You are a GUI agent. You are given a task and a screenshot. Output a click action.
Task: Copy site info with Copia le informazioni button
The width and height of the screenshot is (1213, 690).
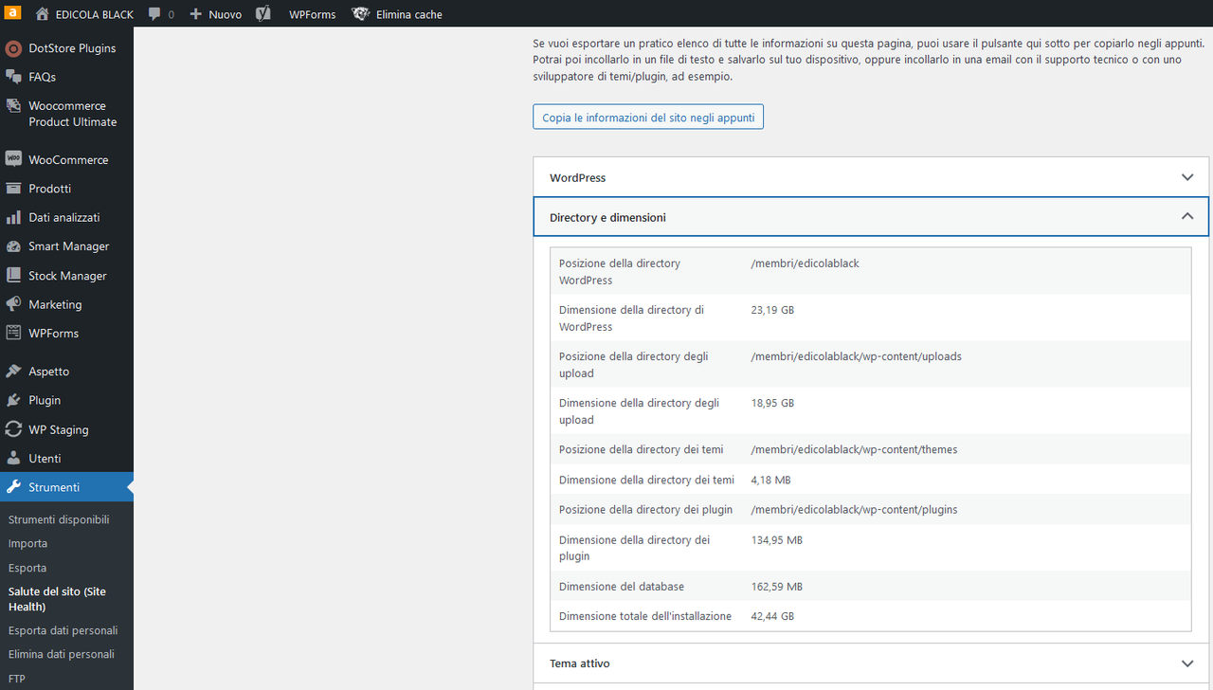[648, 118]
